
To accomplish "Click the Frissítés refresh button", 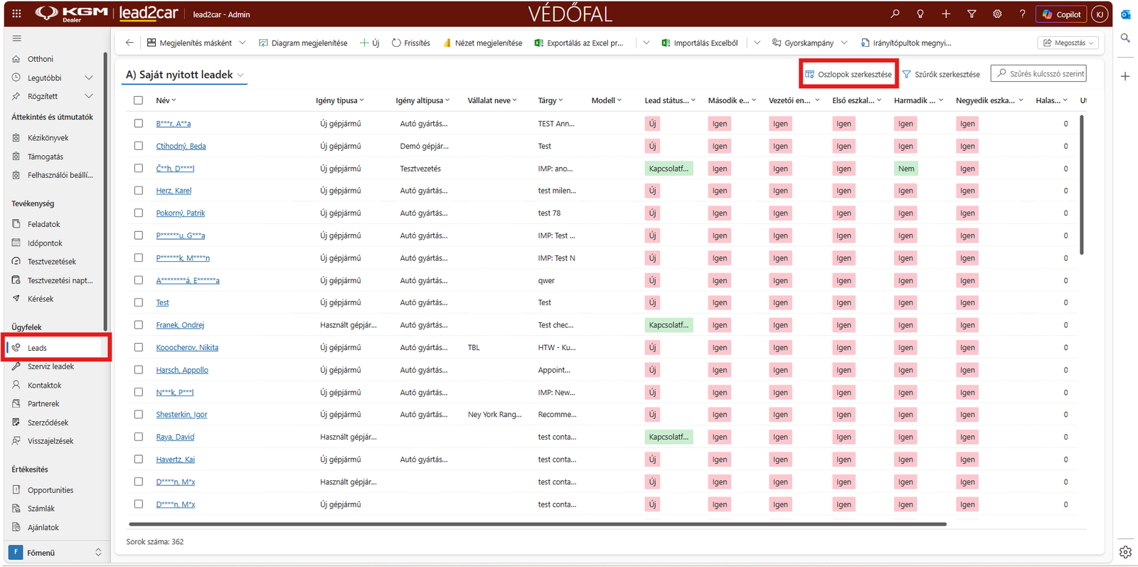I will [x=411, y=43].
